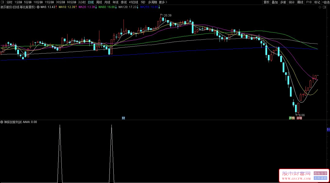The height and width of the screenshot is (183, 330).
Task: Select the 60分钟 period tab
Action: (x=72, y=2)
